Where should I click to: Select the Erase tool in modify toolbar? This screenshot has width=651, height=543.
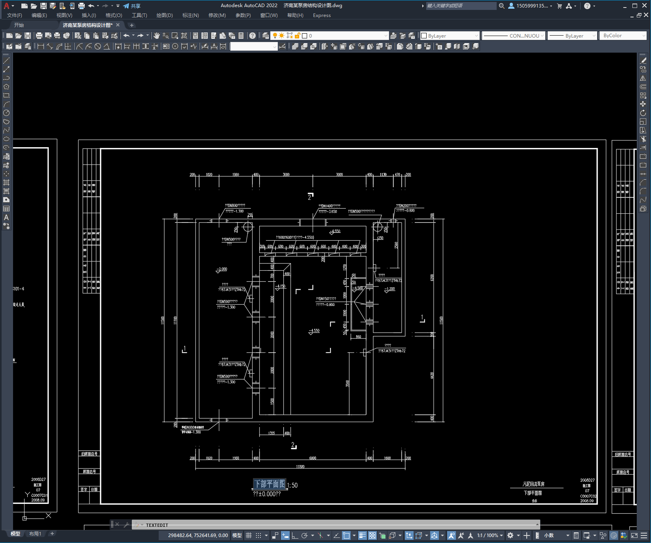point(643,61)
